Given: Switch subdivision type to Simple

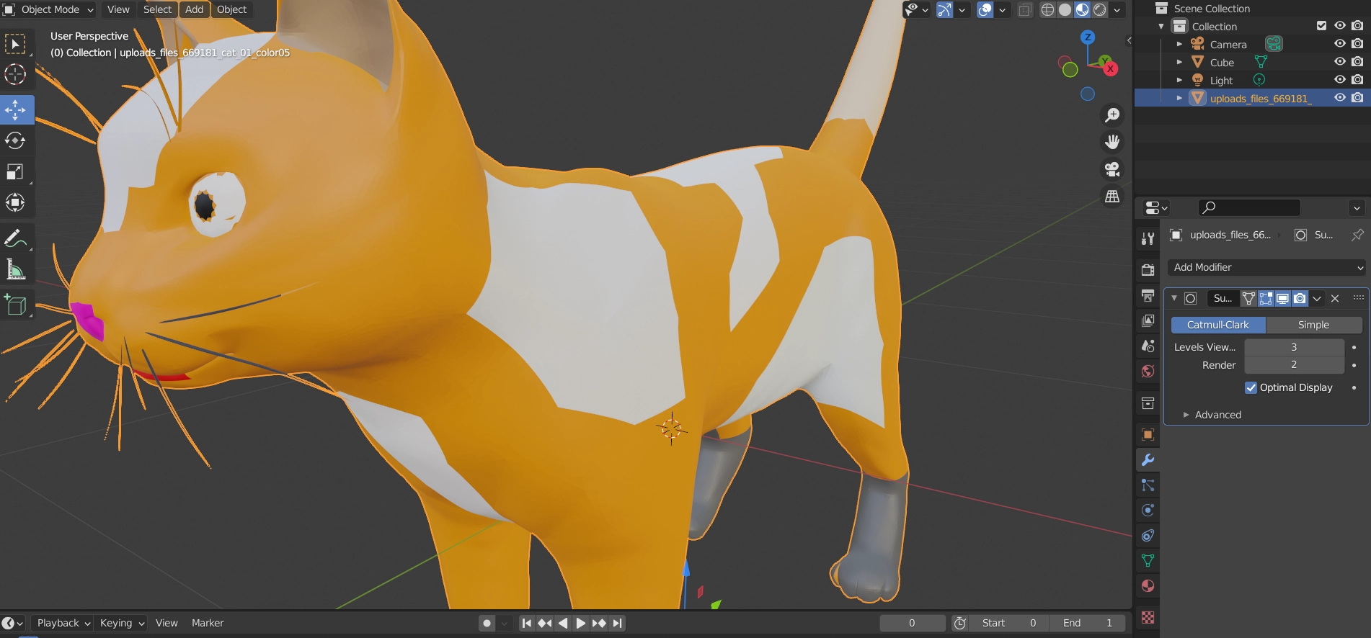Looking at the screenshot, I should (1313, 325).
